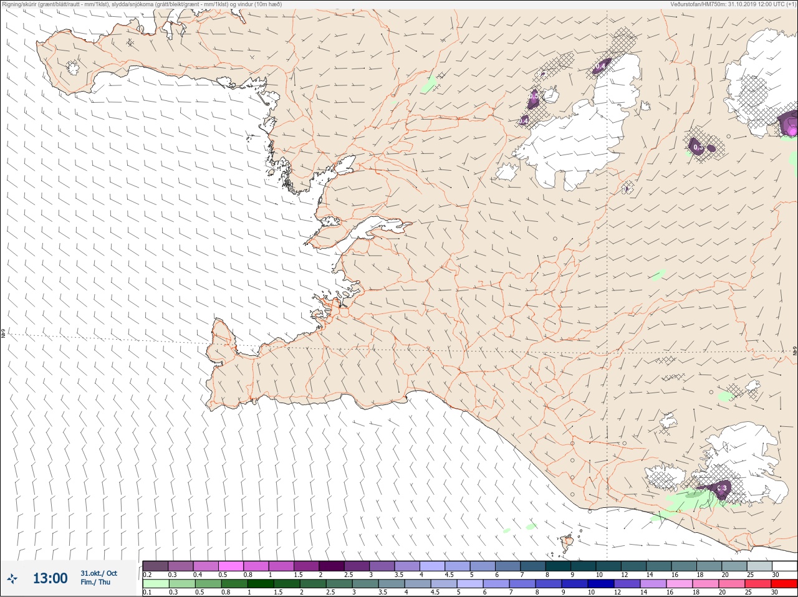798x597 pixels.
Task: Click the '0.3' label on southern glacier purple patch
Action: tap(722, 488)
